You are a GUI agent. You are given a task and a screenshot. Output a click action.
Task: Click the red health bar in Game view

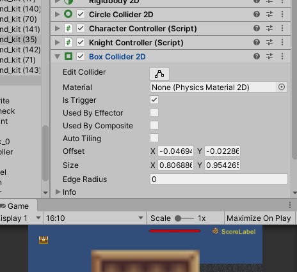tap(175, 230)
